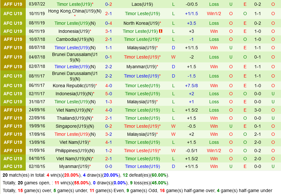
Task: Click score 3-2 on the 17/09/16 match
Action: coord(108,134)
